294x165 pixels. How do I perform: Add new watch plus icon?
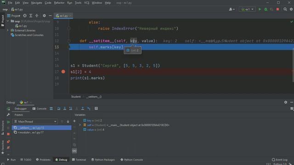(74, 121)
